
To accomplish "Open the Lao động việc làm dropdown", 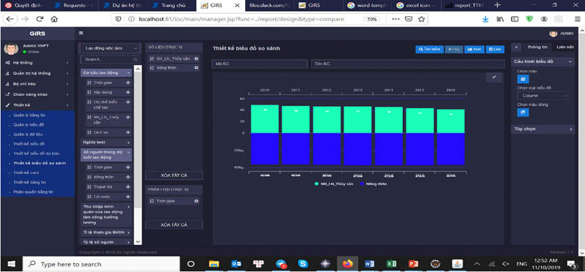I will click(x=111, y=48).
